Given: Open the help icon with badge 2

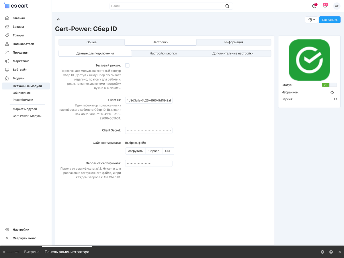Looking at the screenshot, I should 314,6.
